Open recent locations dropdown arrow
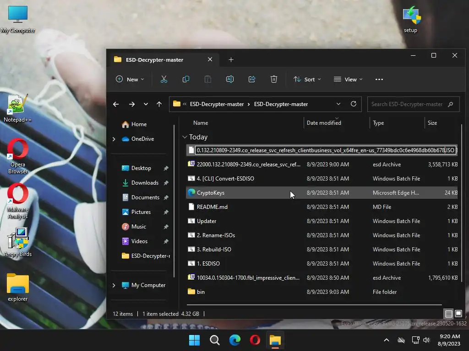Viewport: 469px width, 351px height. tap(146, 104)
